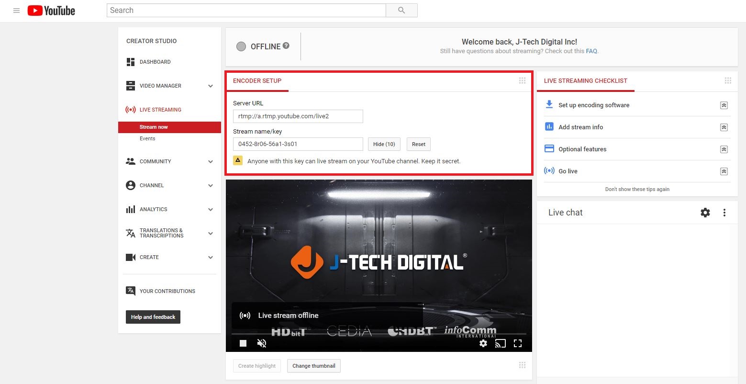Collapse the Set up encoding software item
746x384 pixels.
724,105
